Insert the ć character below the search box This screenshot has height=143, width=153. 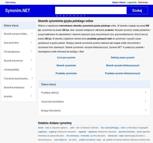coord(60,16)
